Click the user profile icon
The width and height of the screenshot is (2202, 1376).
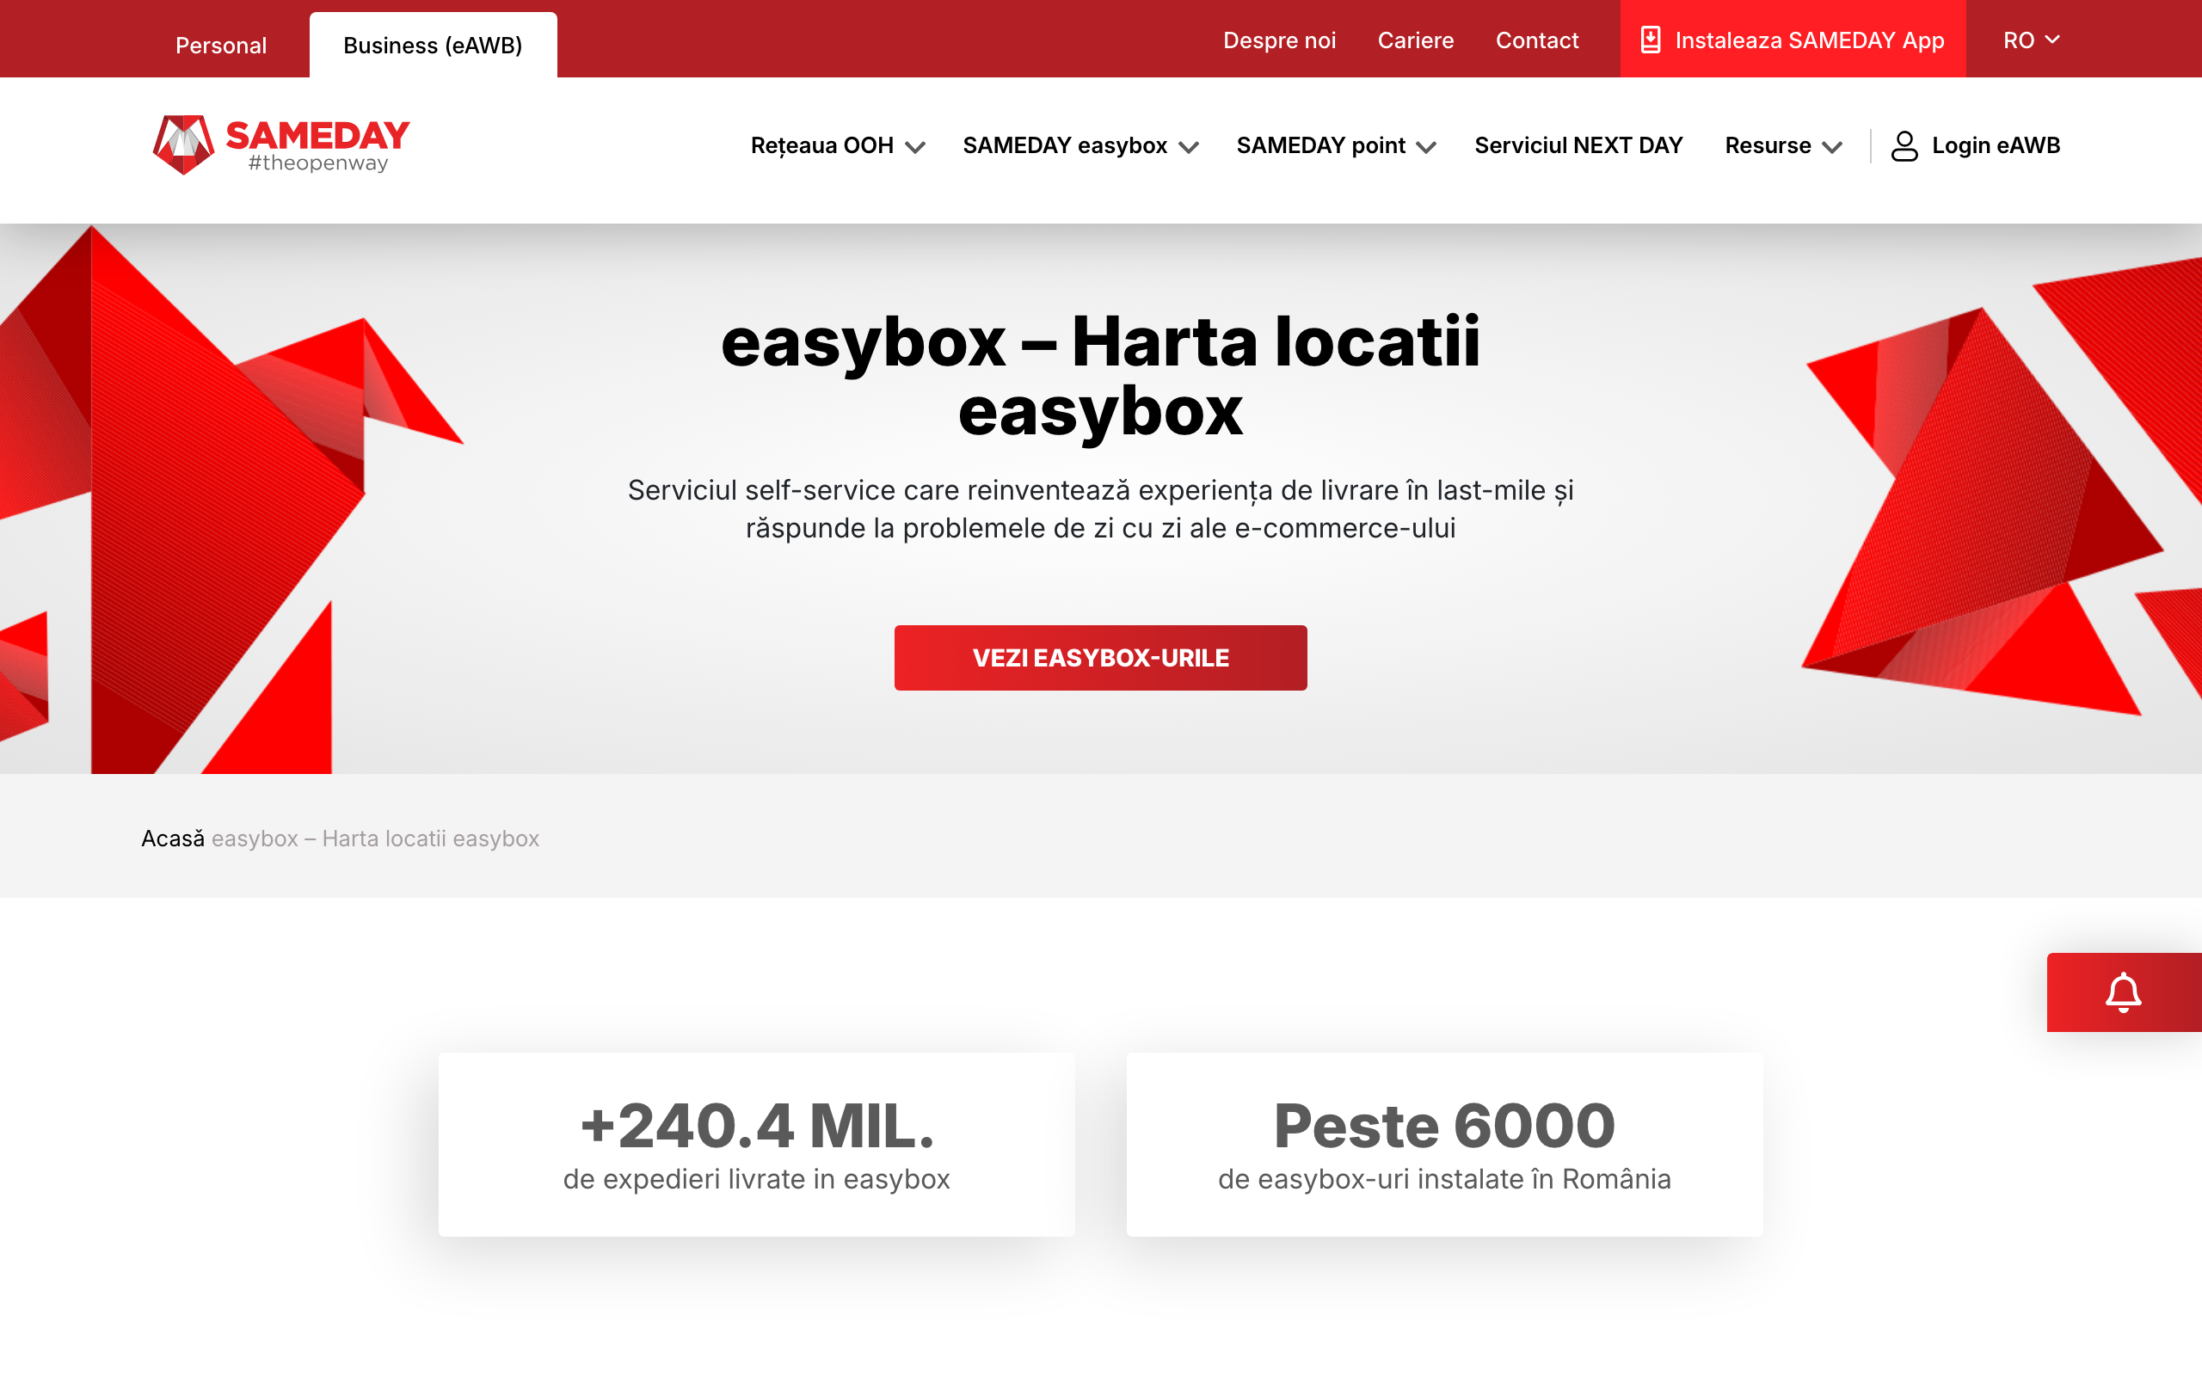(1904, 145)
